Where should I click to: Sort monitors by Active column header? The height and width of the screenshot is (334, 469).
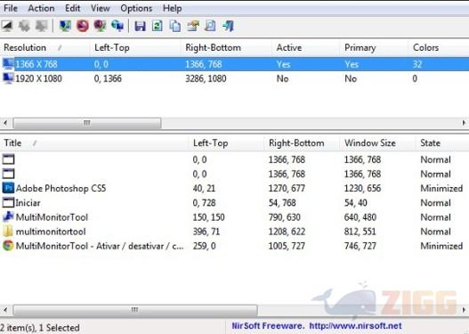click(305, 47)
